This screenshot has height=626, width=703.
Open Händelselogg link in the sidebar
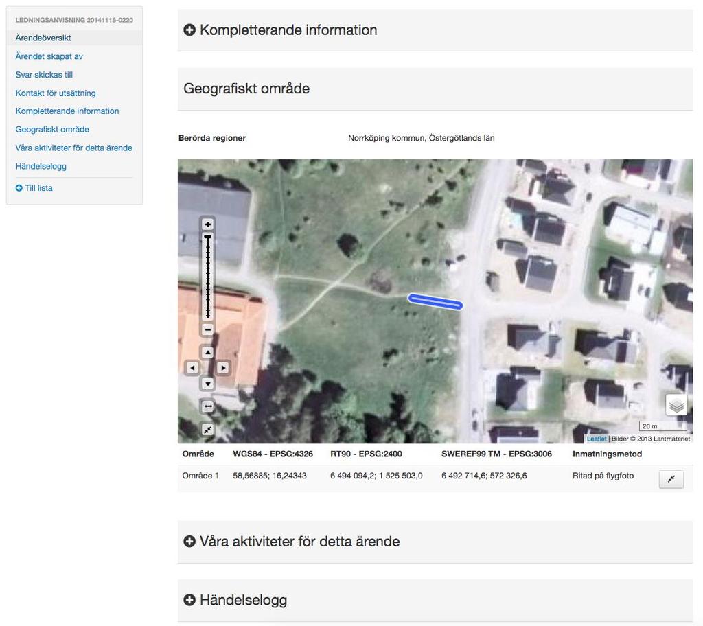pyautogui.click(x=41, y=166)
